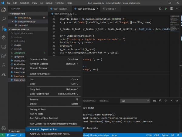
Task: Open Source Control view with badge
Action: pyautogui.click(x=4, y=28)
